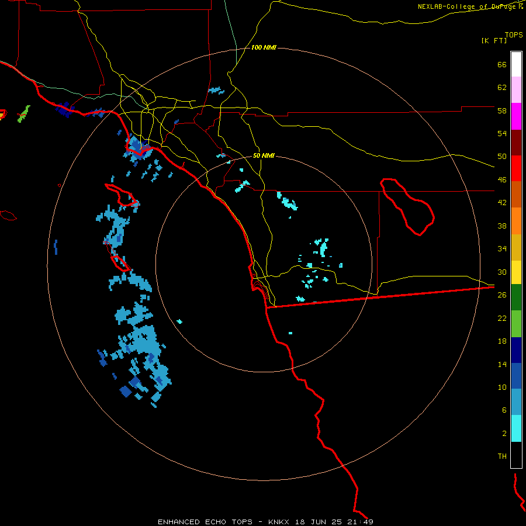Viewport: 526px width, 526px height.
Task: Click the medium blue 18 kft legend swatch
Action: pyautogui.click(x=516, y=376)
